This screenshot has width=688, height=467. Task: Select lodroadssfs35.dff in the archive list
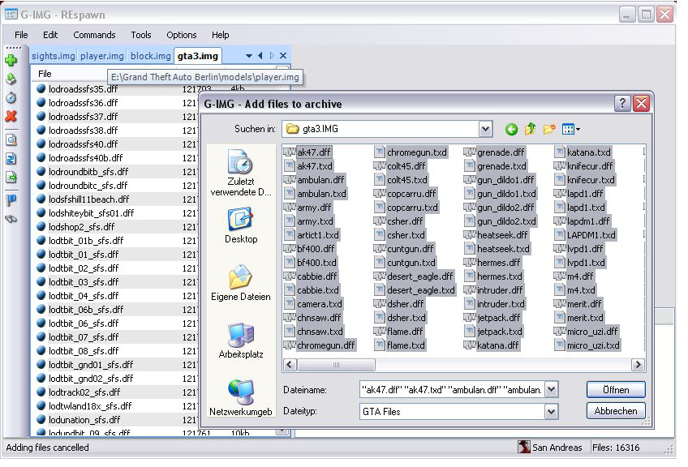84,89
